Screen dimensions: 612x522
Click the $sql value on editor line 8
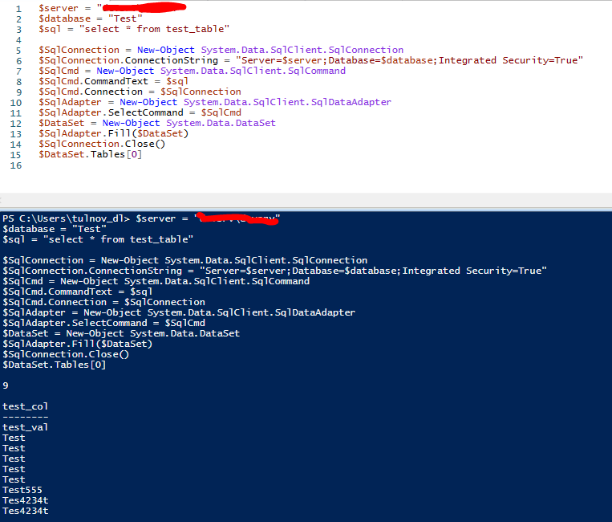point(177,81)
